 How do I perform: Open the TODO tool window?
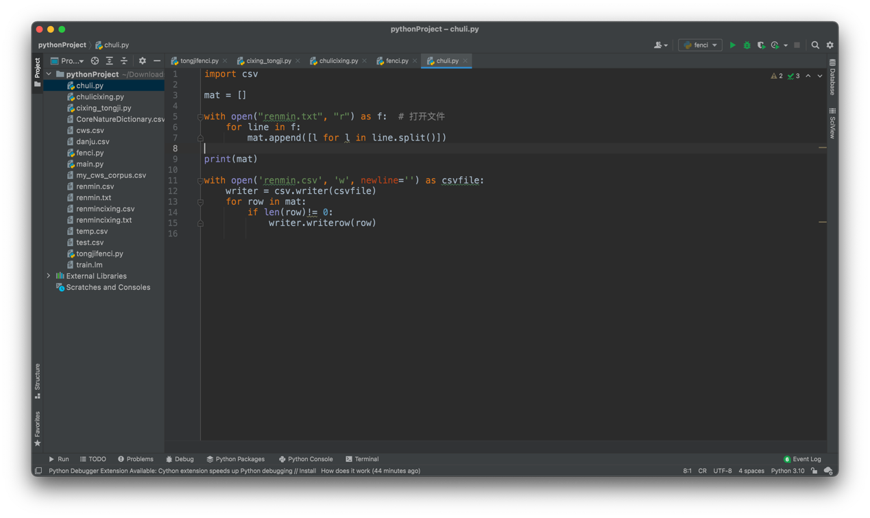pyautogui.click(x=93, y=459)
